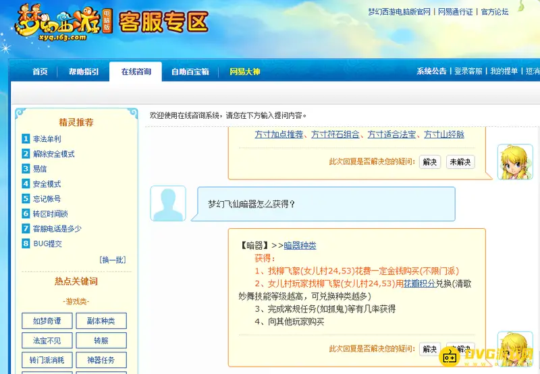
Task: Select the 法宝不见 keyword button
Action: point(47,341)
